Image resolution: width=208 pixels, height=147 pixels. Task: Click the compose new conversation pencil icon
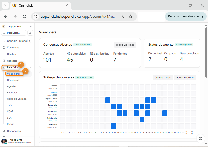30,33
